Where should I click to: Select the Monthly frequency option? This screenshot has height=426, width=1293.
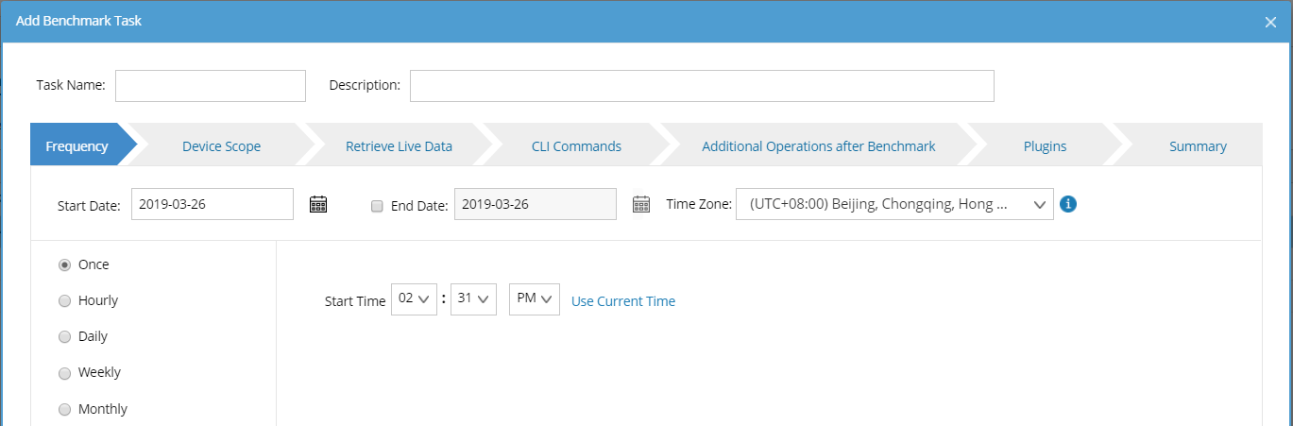(65, 409)
